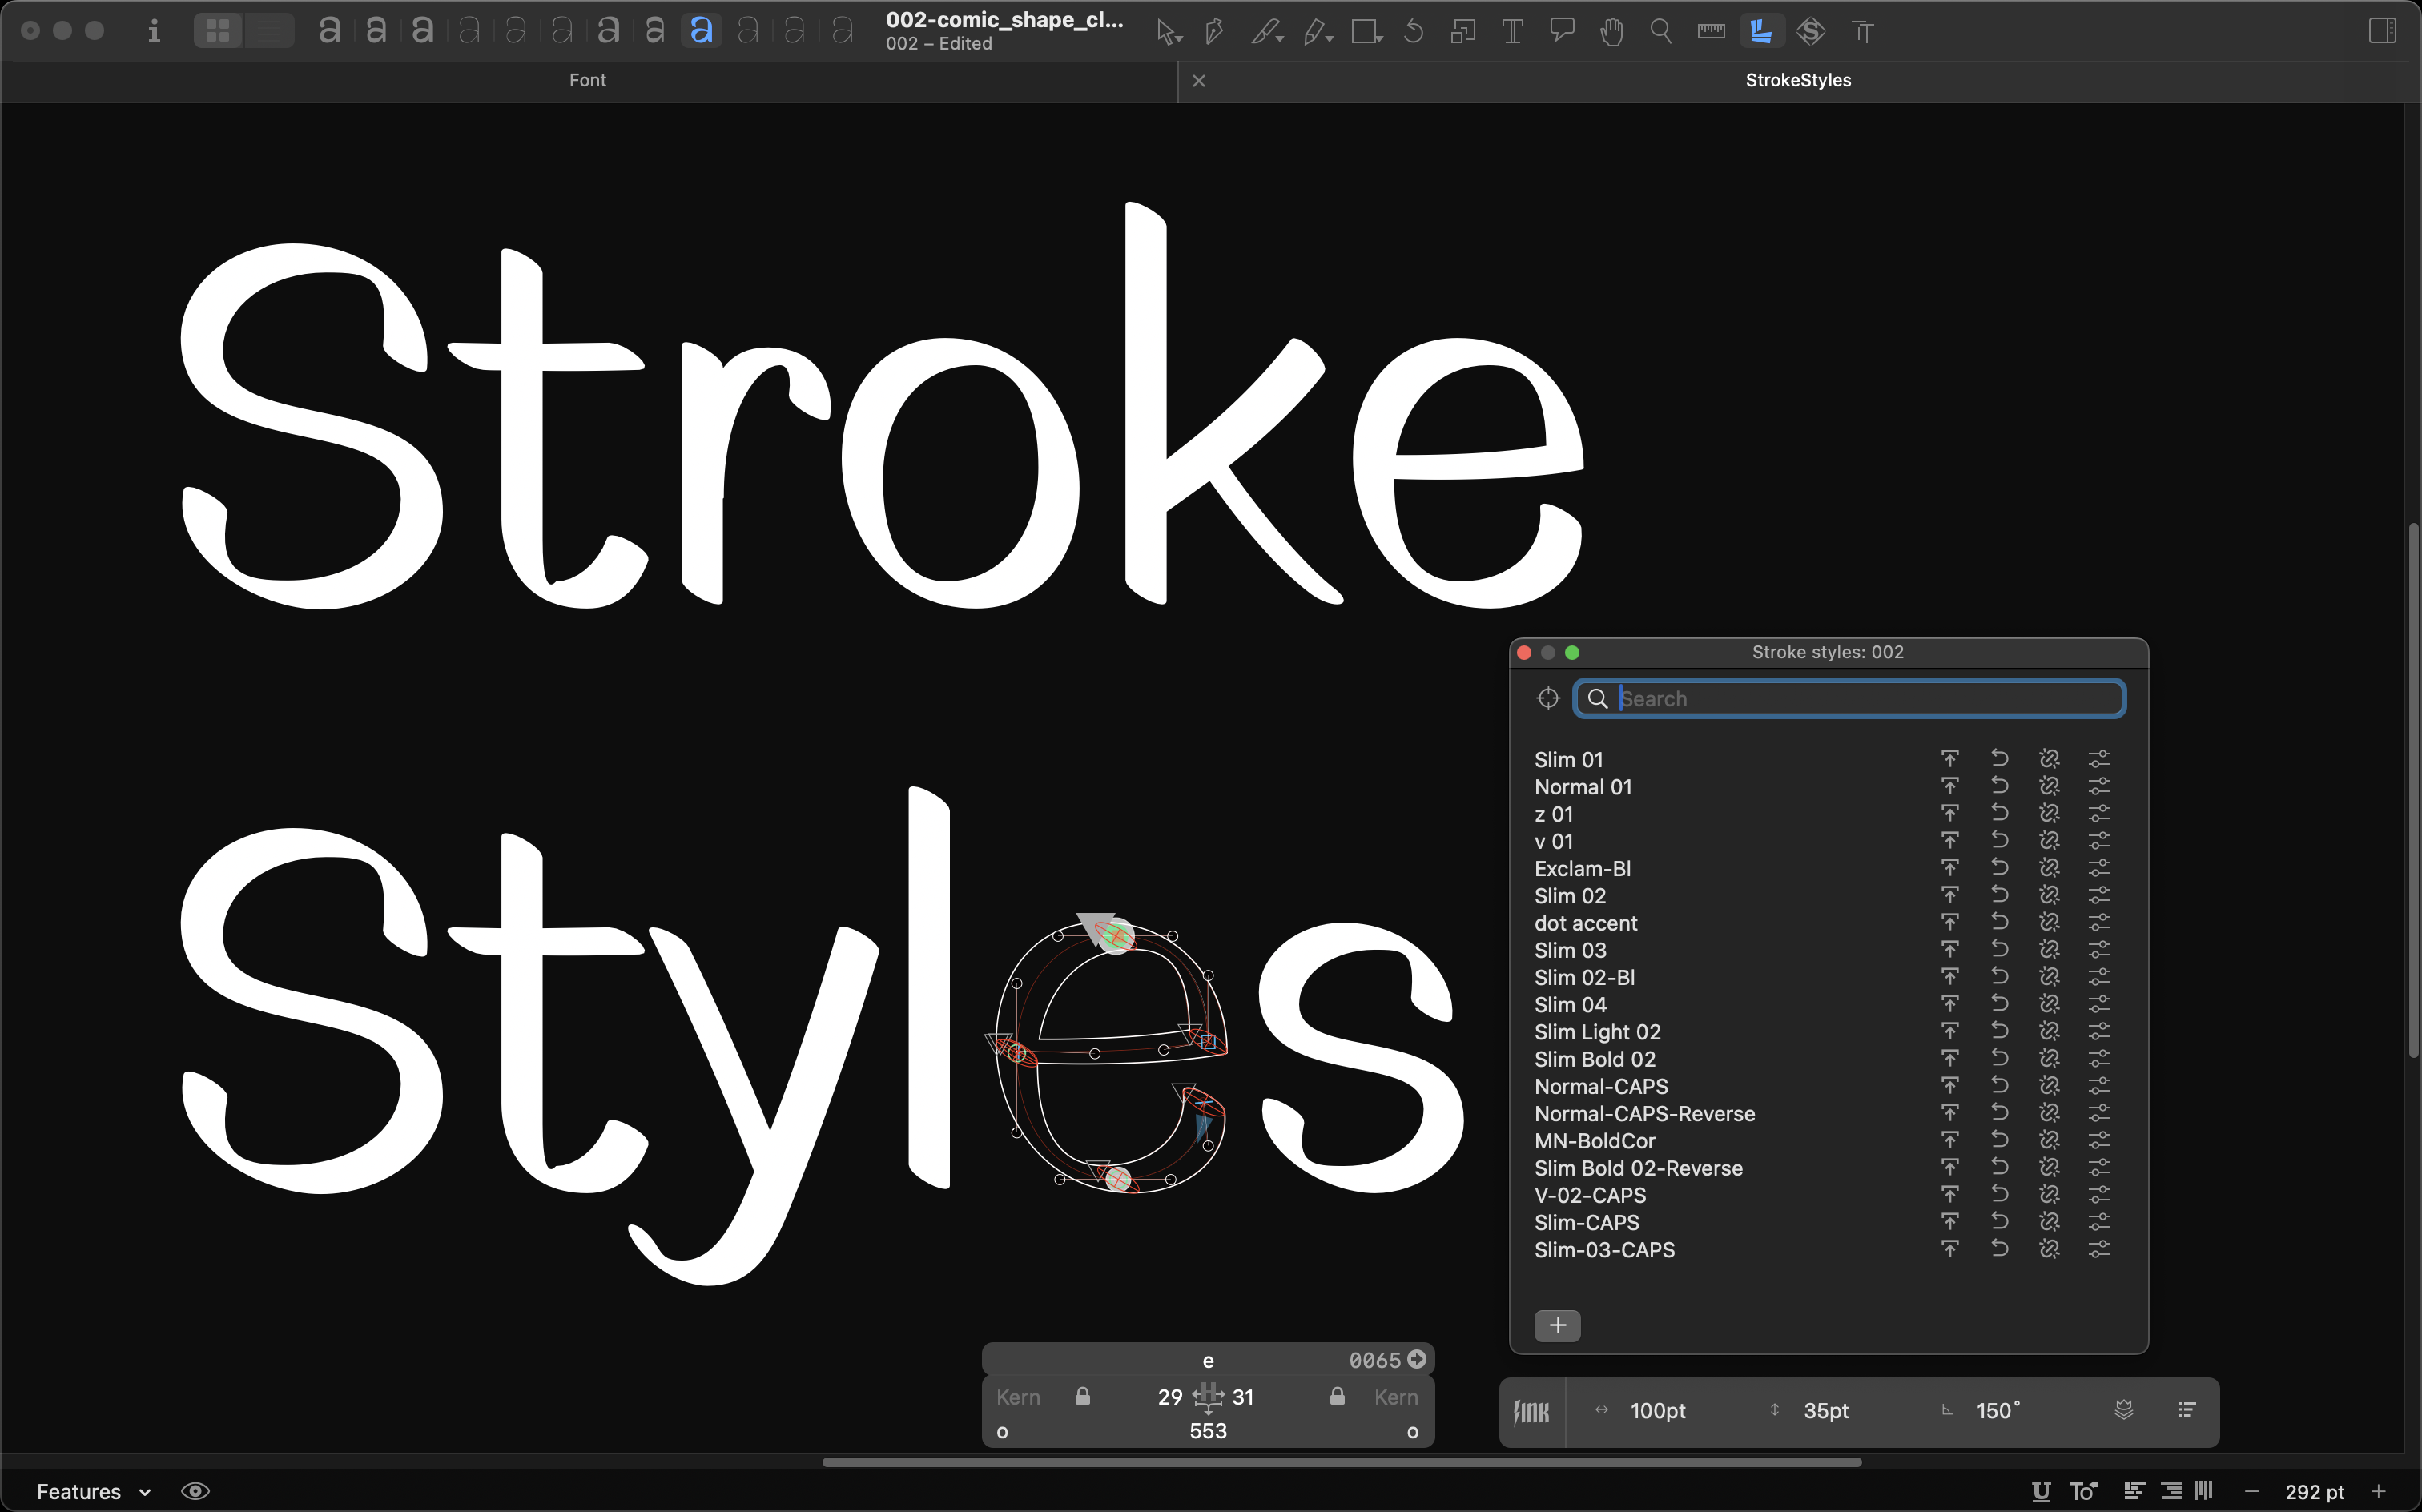Close the StrokeStyles tab
The width and height of the screenshot is (2422, 1512).
[1199, 81]
